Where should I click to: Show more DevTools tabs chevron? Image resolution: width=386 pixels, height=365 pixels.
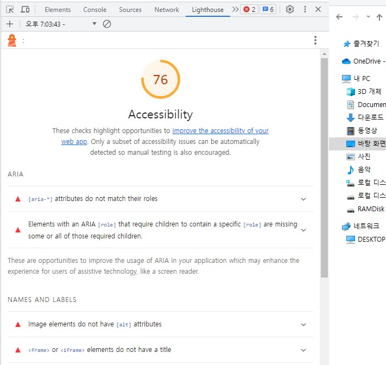235,9
